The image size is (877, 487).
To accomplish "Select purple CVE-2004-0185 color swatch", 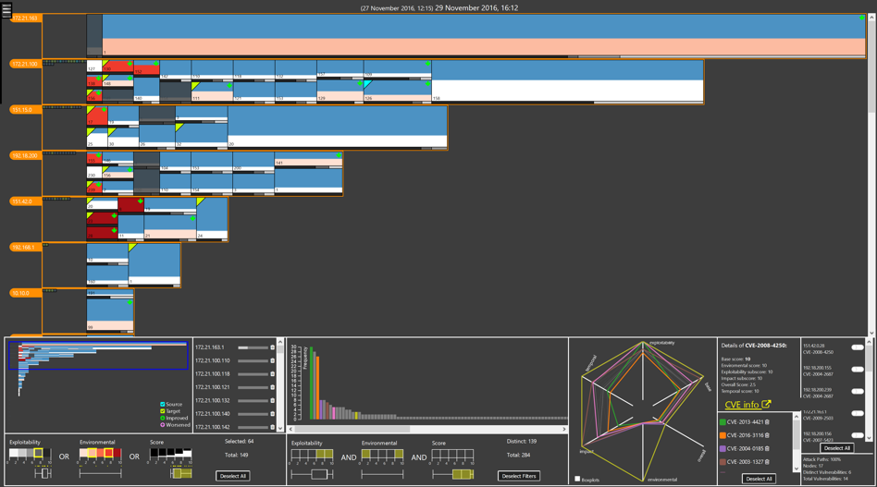I will click(x=723, y=449).
